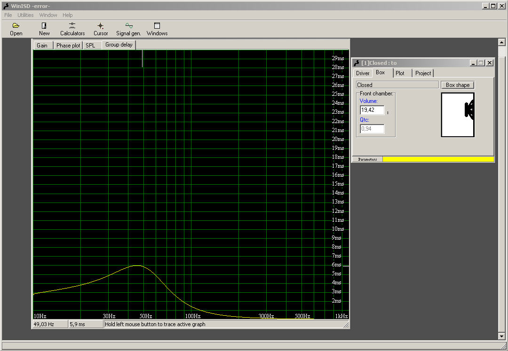The height and width of the screenshot is (351, 508).
Task: Click the main window scrollbar down arrow
Action: click(x=501, y=336)
